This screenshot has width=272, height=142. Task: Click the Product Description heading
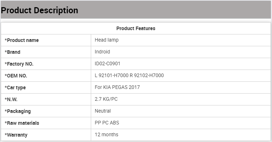point(40,10)
